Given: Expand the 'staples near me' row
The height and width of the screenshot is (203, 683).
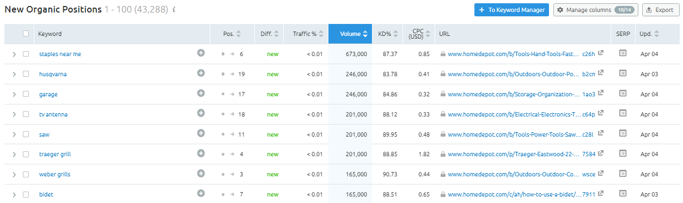Looking at the screenshot, I should (x=14, y=54).
